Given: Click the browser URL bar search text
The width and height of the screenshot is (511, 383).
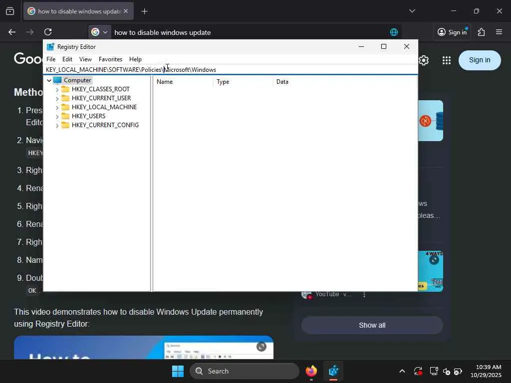Looking at the screenshot, I should (163, 32).
